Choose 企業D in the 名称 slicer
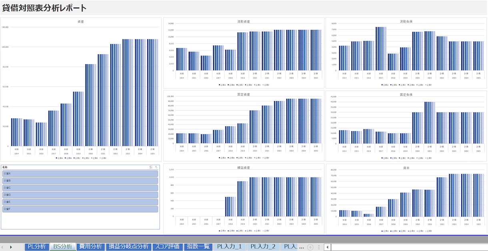The height and width of the screenshot is (251, 488). (x=80, y=195)
